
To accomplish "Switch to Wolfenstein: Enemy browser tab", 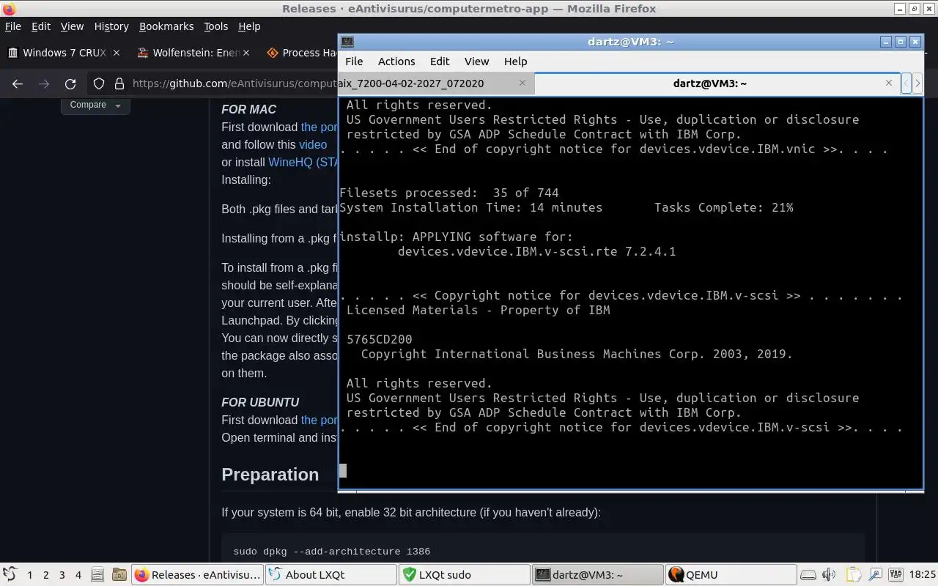I will click(193, 53).
